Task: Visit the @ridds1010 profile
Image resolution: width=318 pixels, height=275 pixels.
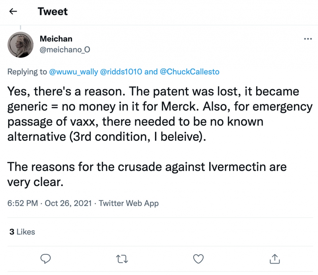Action: point(121,72)
